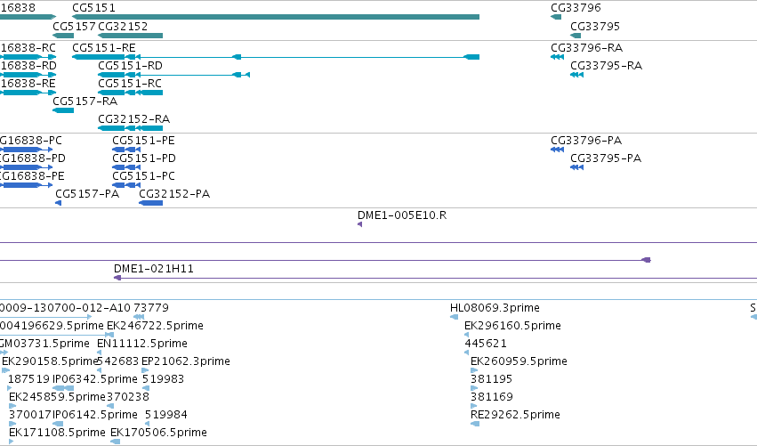Select the CG5157 gene label

click(x=74, y=26)
